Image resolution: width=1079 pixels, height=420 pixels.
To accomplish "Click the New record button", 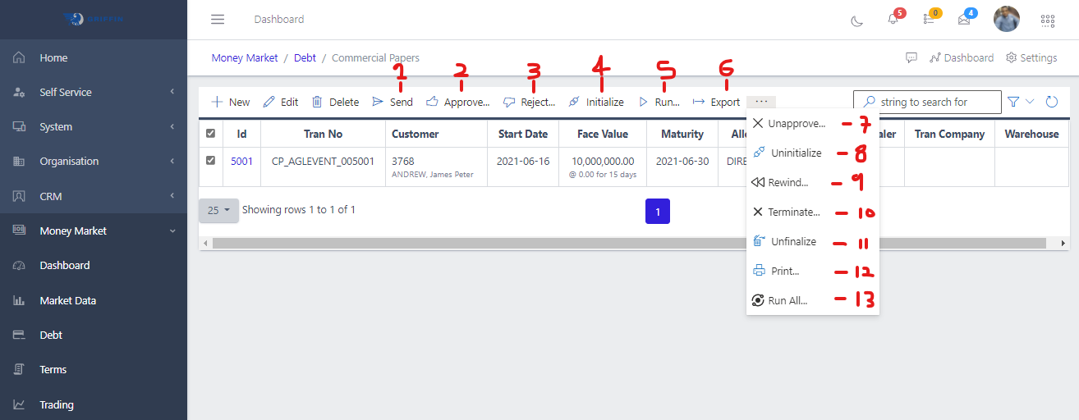I will click(231, 102).
